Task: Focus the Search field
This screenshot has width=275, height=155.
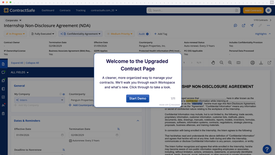Action: point(193,10)
